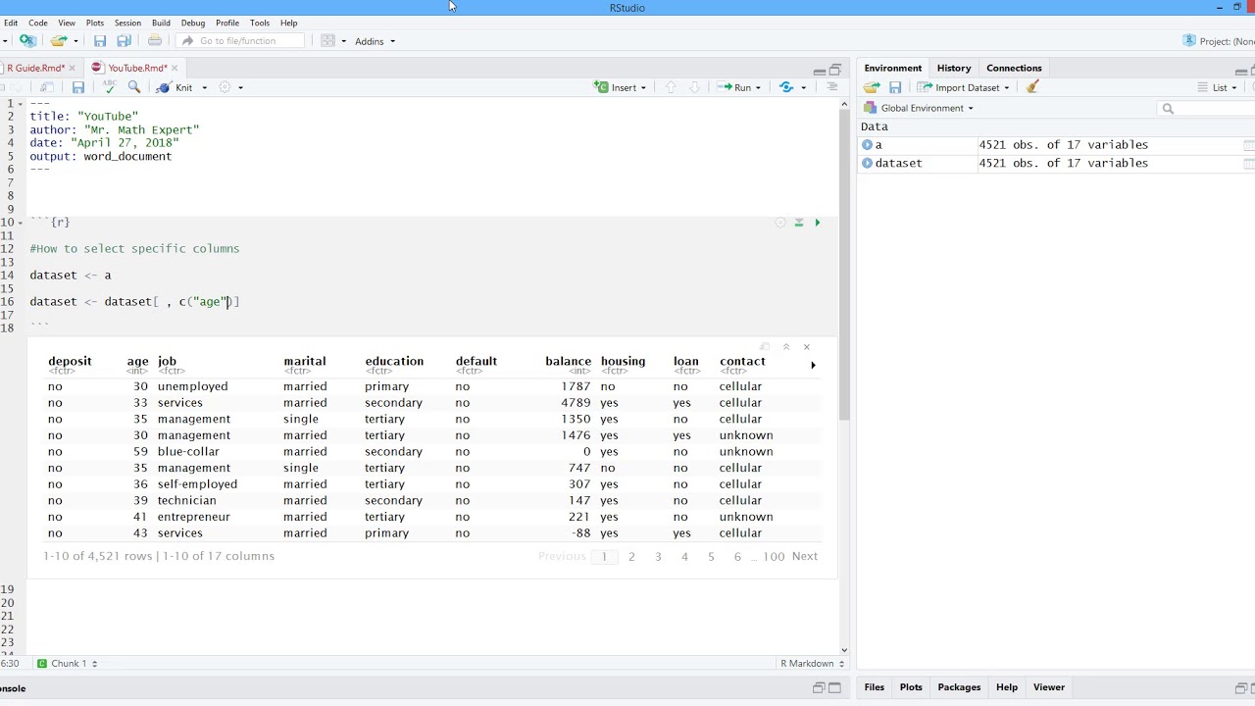This screenshot has height=706, width=1255.
Task: Open the Chunk 1 navigator
Action: coord(68,664)
